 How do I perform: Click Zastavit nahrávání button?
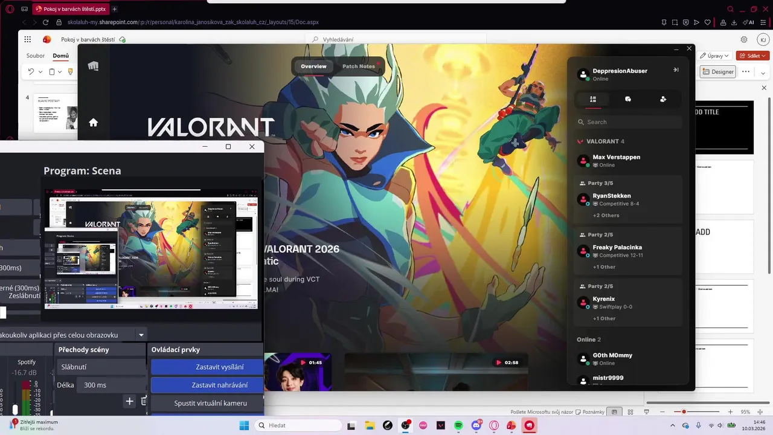[x=207, y=385]
